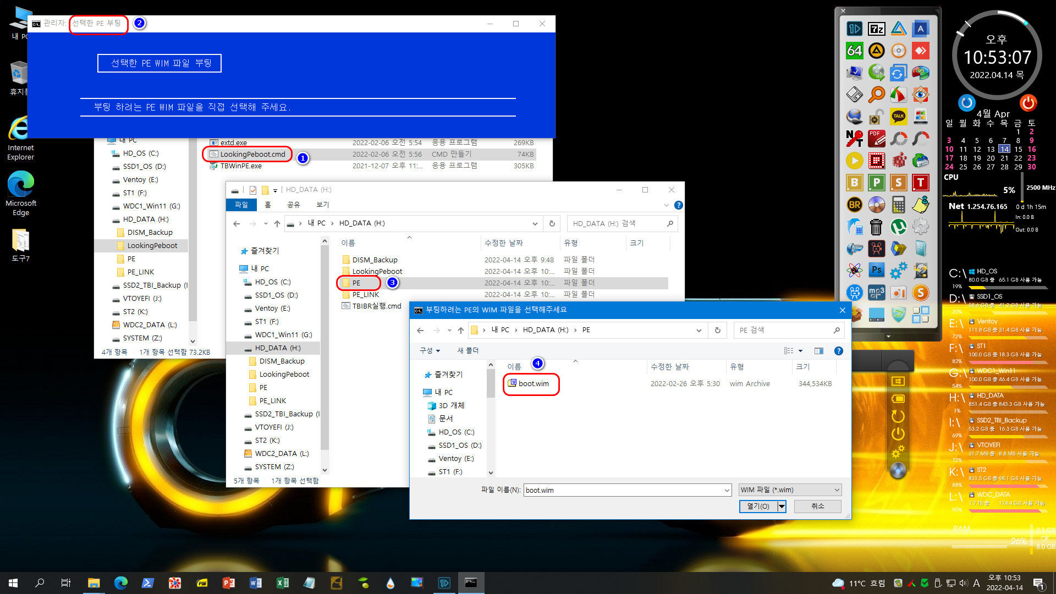
Task: Launch 7-Zip from the icon launcher panel
Action: tap(876, 29)
